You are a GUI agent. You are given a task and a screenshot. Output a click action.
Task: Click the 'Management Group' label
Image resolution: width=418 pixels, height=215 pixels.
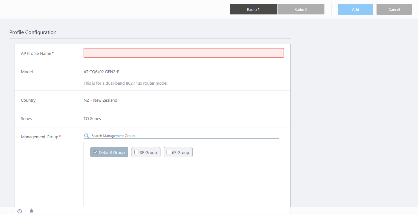coord(40,137)
